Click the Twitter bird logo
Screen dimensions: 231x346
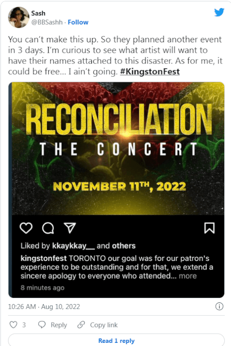[219, 12]
